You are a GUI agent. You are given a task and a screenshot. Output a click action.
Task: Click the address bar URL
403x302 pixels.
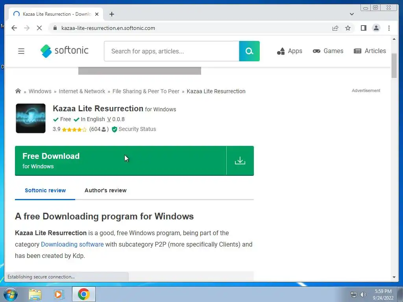click(108, 28)
